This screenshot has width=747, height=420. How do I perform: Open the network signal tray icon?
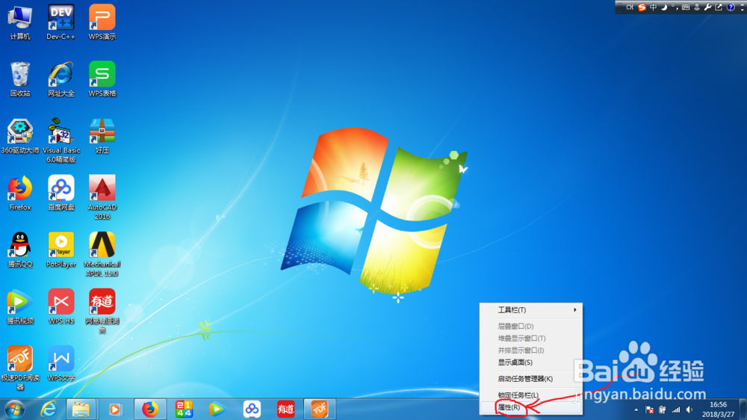[x=675, y=410]
